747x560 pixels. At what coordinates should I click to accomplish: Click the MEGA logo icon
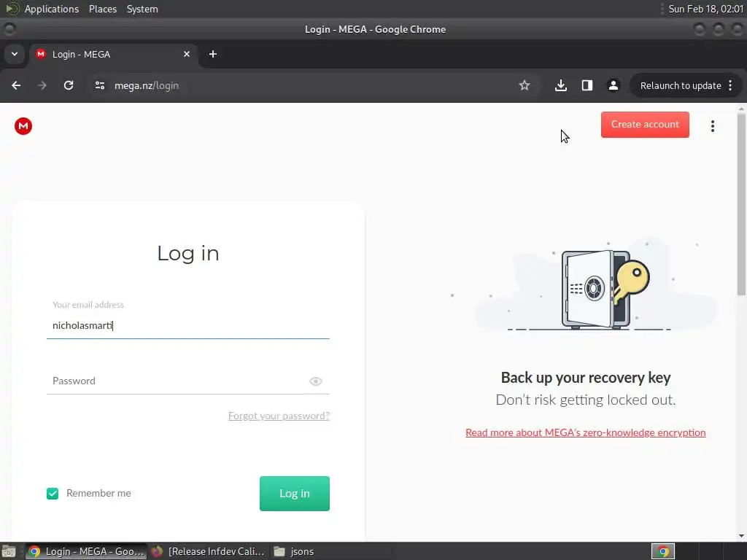(x=23, y=126)
